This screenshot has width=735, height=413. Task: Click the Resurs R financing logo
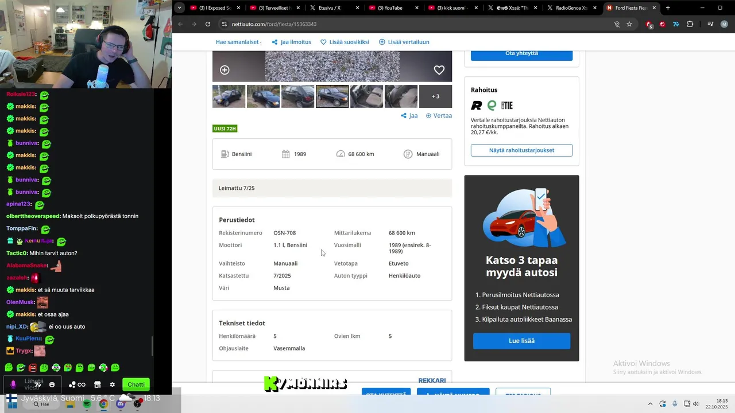pyautogui.click(x=477, y=106)
